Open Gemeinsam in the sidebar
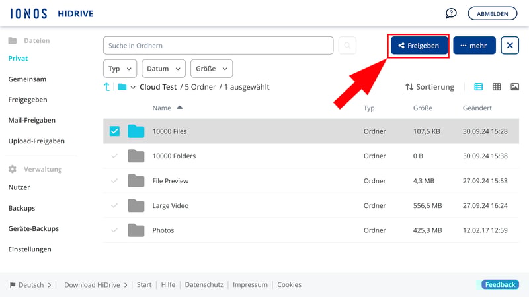Image resolution: width=529 pixels, height=297 pixels. 27,79
